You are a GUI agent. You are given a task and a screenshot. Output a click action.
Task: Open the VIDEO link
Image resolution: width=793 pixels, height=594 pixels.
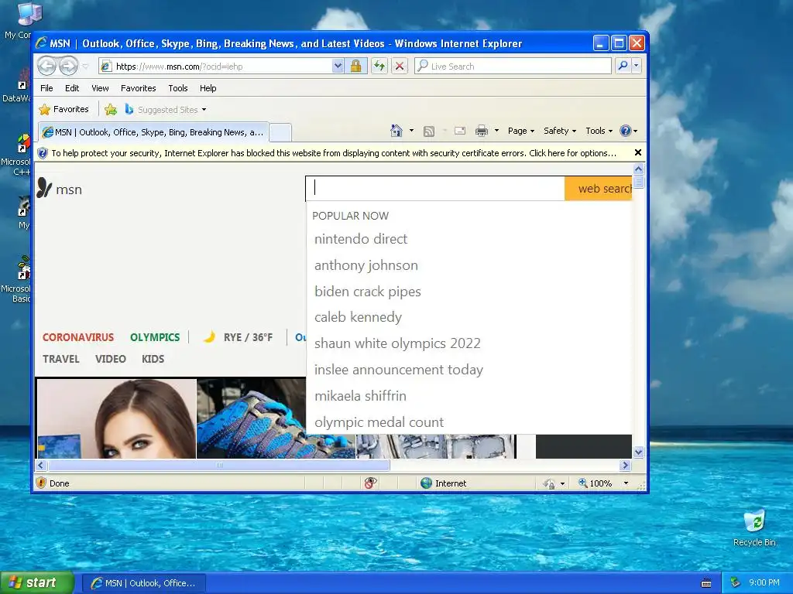[110, 359]
